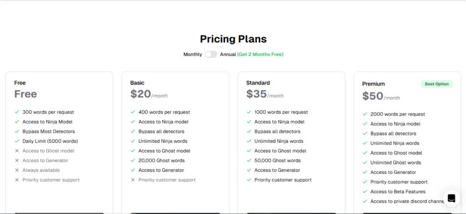Click checkmark beside 50,000 Ghost words

tap(249, 160)
